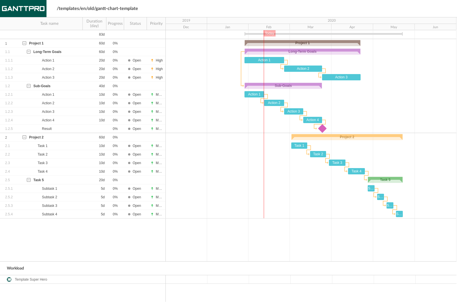Click the orange High priority arrow for task 1.1.1

[152, 60]
